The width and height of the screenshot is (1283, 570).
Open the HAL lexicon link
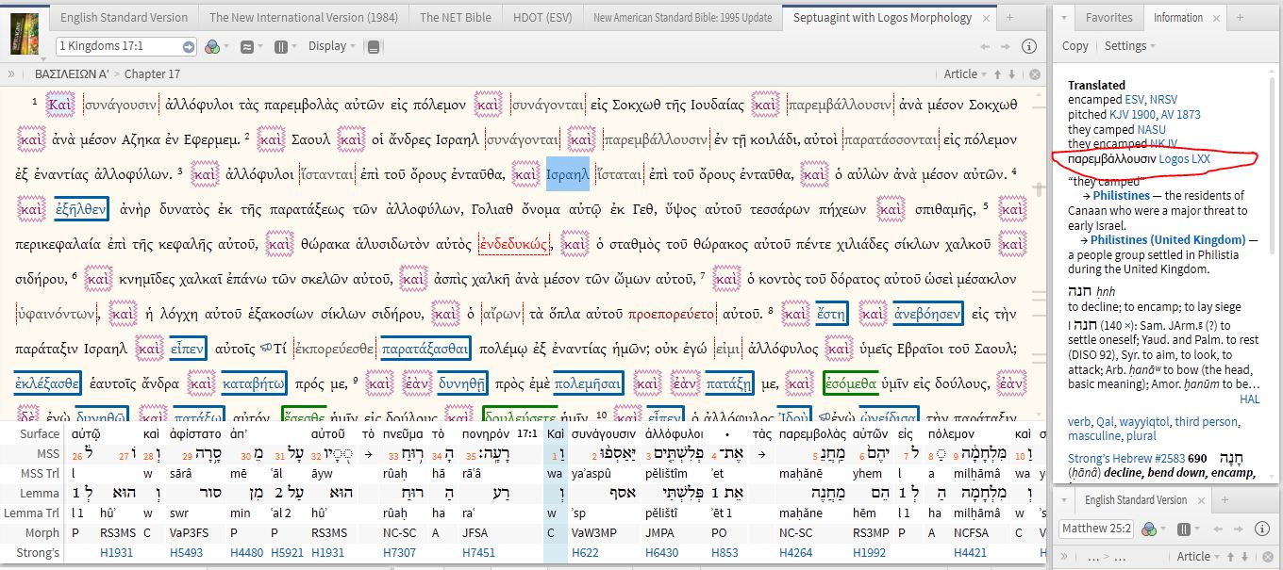[x=1249, y=399]
